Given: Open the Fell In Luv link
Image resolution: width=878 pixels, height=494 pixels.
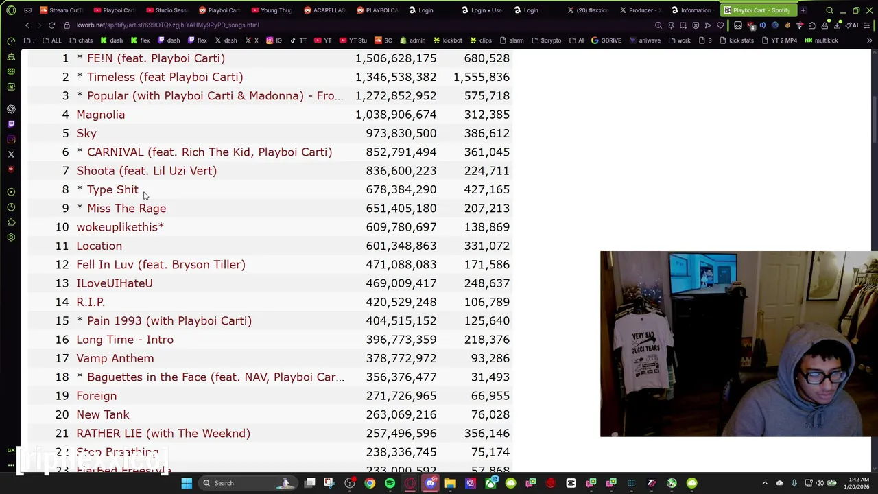Looking at the screenshot, I should tap(161, 264).
